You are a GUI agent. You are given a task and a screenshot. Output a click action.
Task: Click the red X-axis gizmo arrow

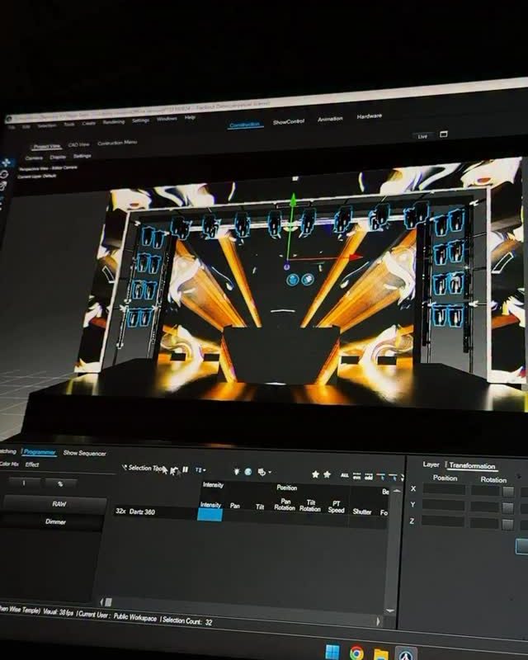point(355,257)
